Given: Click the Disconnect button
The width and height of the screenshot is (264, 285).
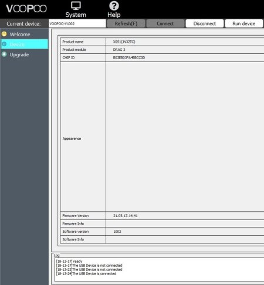Looking at the screenshot, I should click(205, 23).
